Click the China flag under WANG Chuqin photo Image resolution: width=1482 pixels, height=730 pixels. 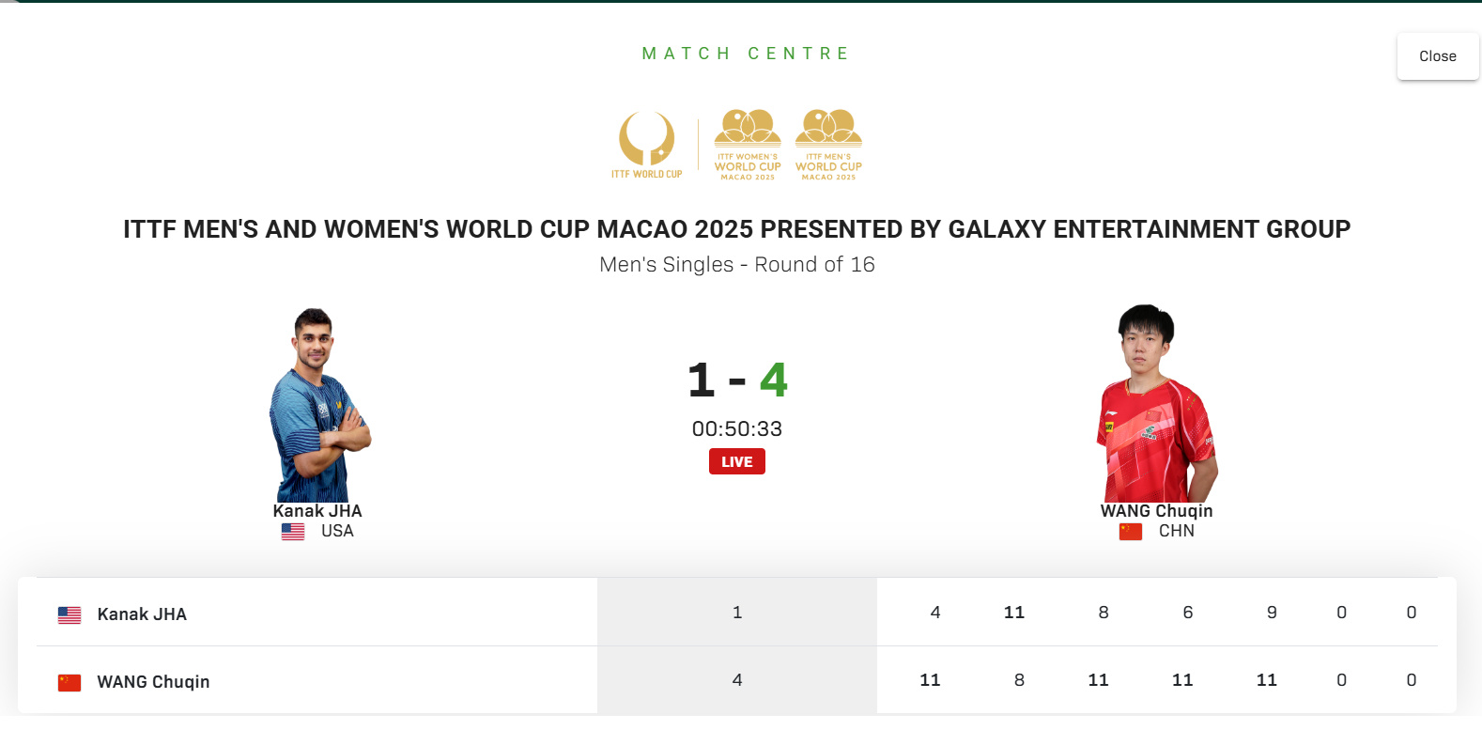click(x=1131, y=532)
